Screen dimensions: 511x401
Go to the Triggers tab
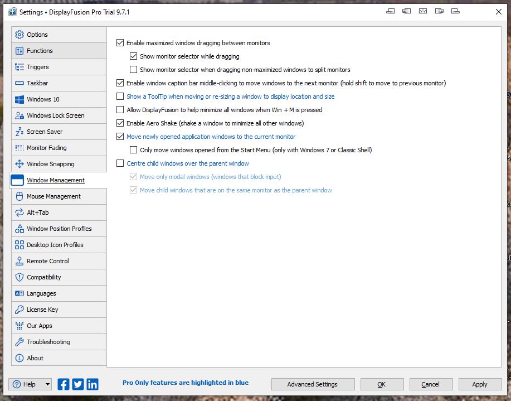pyautogui.click(x=38, y=67)
